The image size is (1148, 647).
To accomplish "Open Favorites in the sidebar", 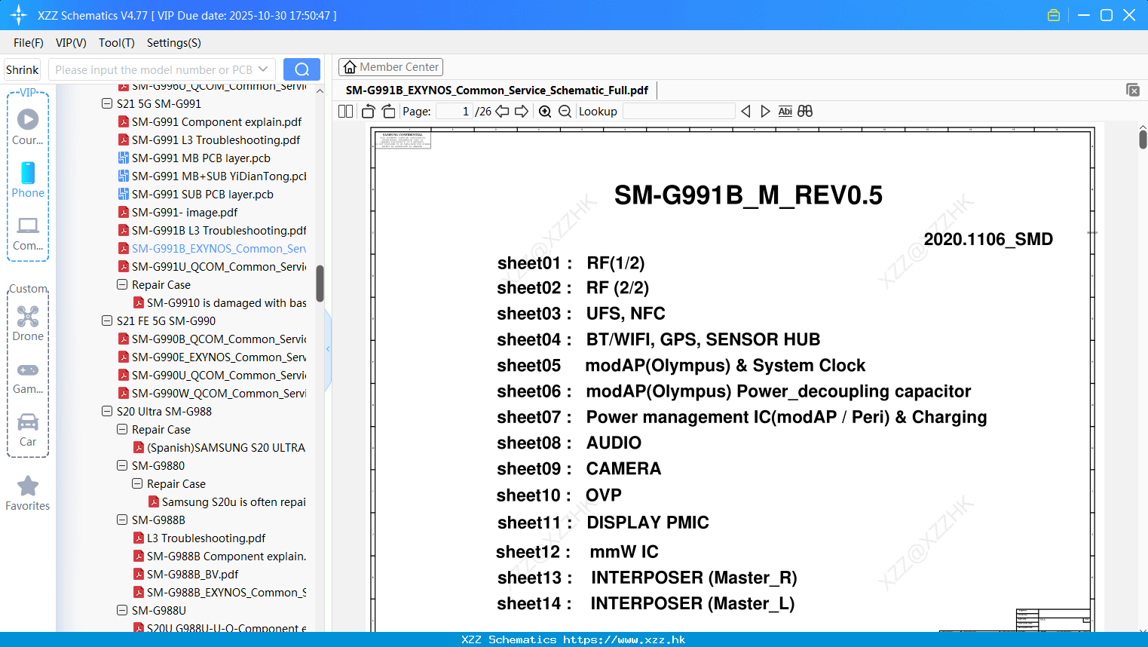I will click(x=28, y=493).
